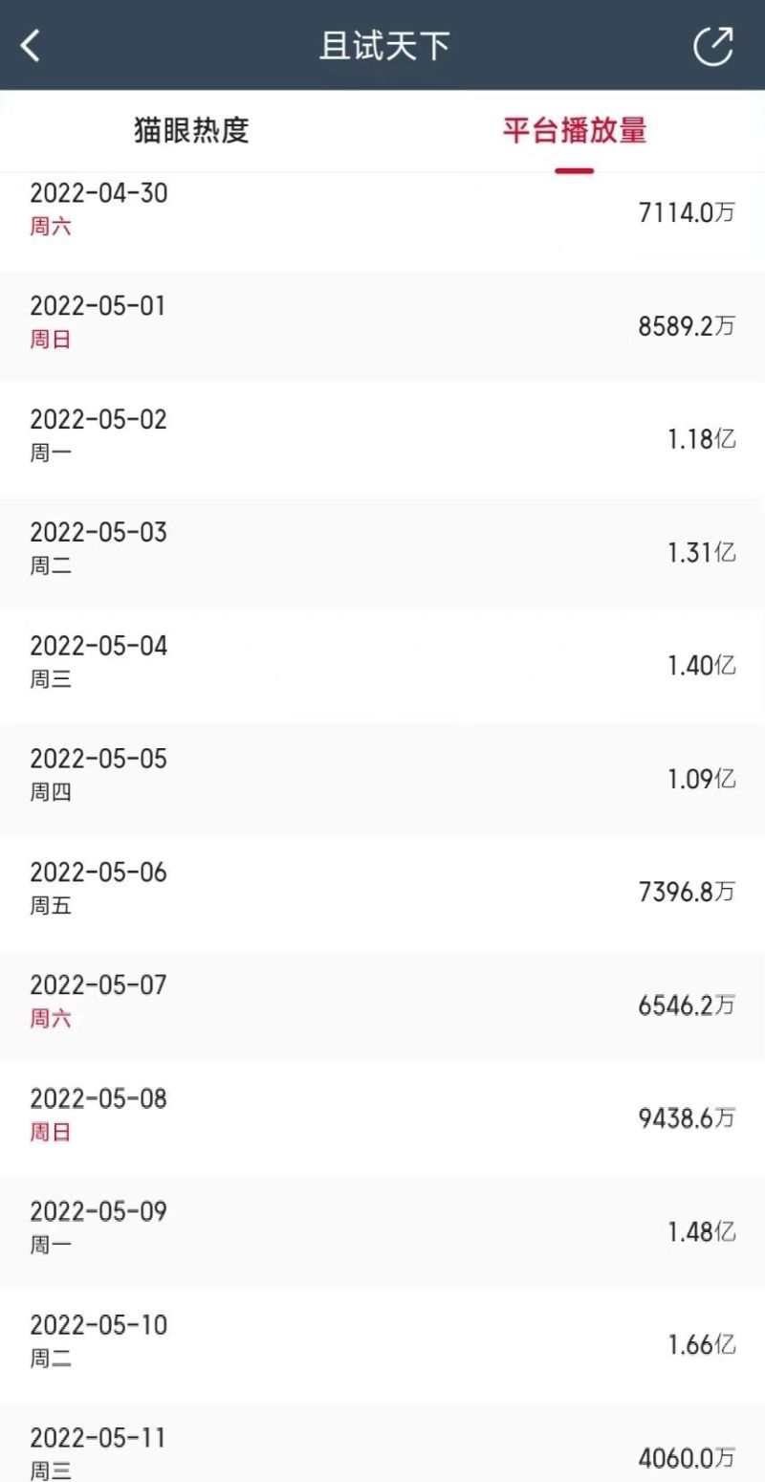Select the 平台播放量 tab
765x1482 pixels.
(x=574, y=130)
